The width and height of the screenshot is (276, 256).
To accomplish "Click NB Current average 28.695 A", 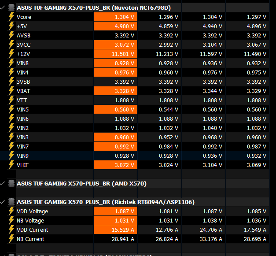I will point(255,239).
